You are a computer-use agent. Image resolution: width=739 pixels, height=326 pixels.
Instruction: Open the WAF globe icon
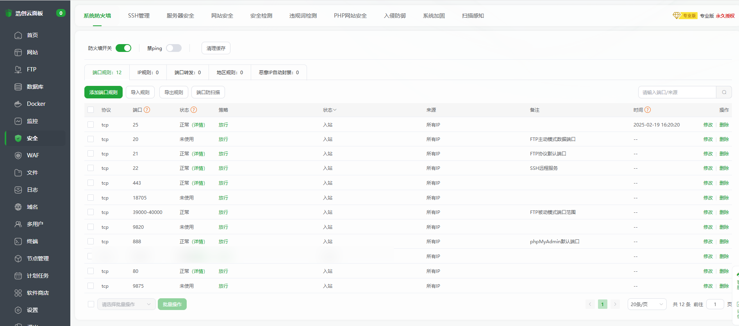[x=18, y=155]
